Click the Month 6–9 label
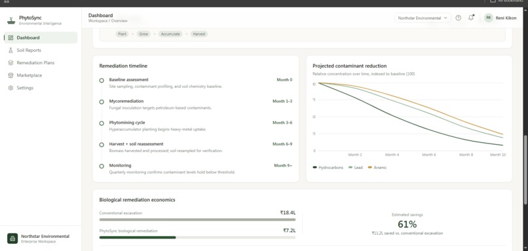Screen dimensions: 528x251 282,144
